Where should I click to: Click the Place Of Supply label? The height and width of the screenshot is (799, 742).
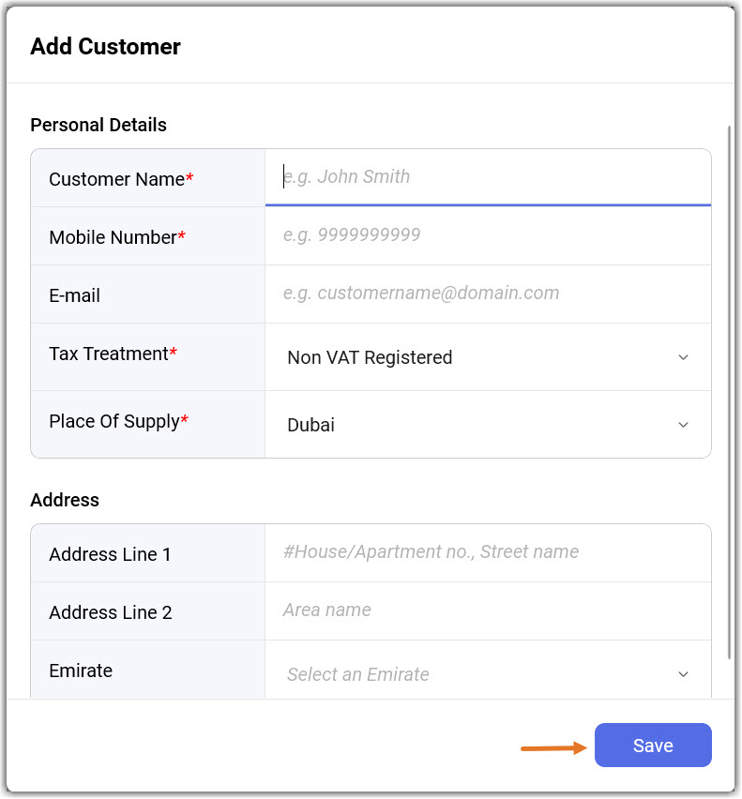point(114,421)
